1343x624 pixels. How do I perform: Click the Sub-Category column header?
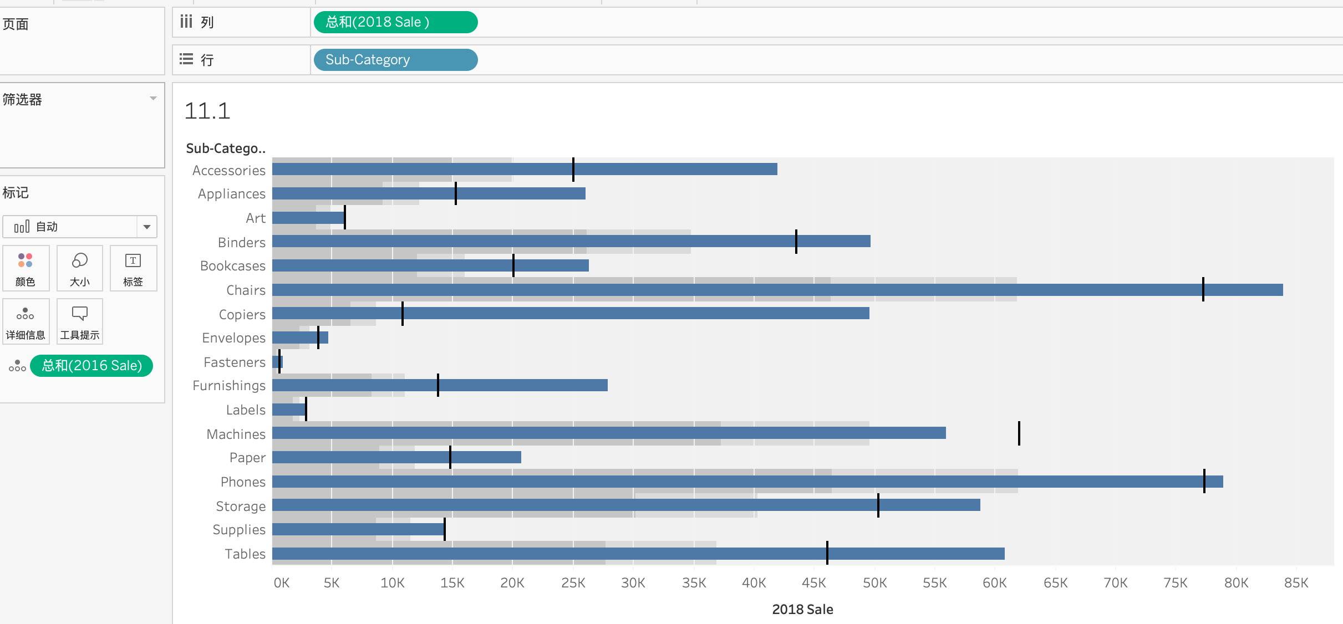coord(225,149)
